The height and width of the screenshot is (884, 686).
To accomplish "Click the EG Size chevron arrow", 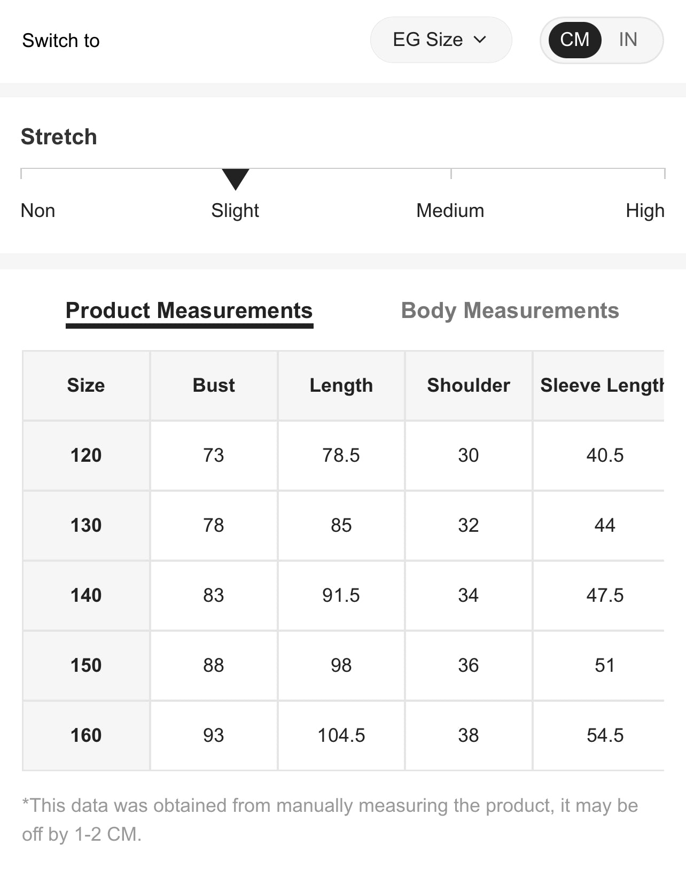I will [x=480, y=40].
